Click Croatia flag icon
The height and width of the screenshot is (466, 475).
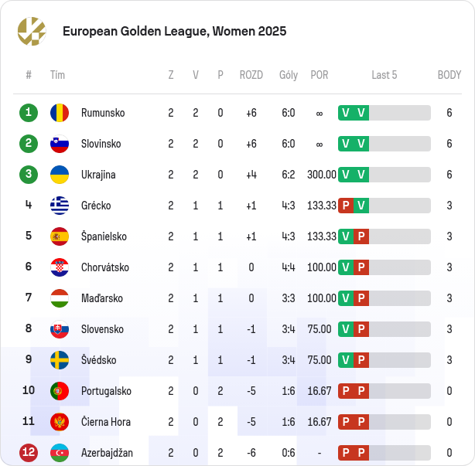pyautogui.click(x=60, y=267)
